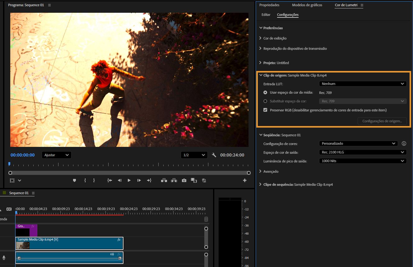Click the Lift icon below the program monitor

click(x=164, y=180)
